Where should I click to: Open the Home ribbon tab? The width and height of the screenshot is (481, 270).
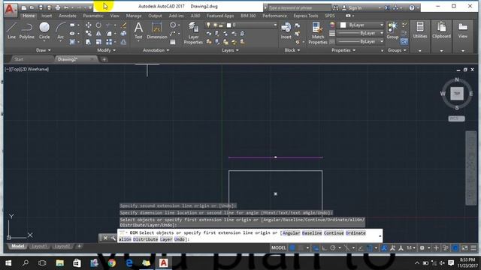tap(29, 16)
